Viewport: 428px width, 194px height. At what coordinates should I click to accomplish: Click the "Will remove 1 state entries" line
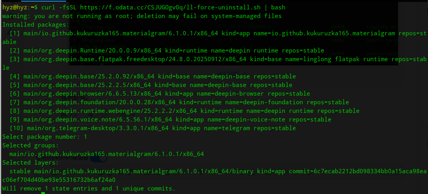88,189
